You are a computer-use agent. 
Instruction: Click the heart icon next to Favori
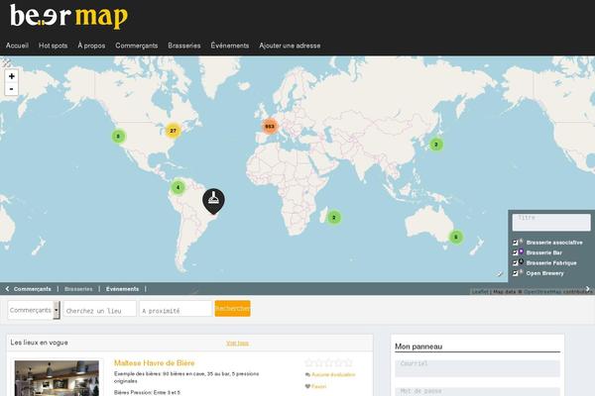[x=307, y=386]
